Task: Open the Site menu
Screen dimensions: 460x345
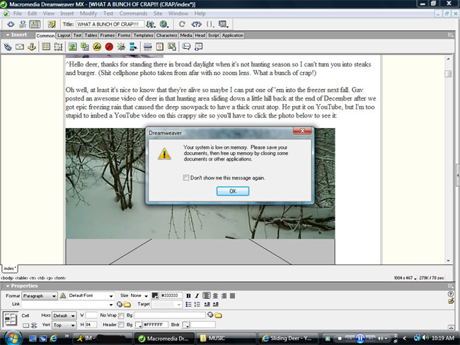Action: pos(158,13)
